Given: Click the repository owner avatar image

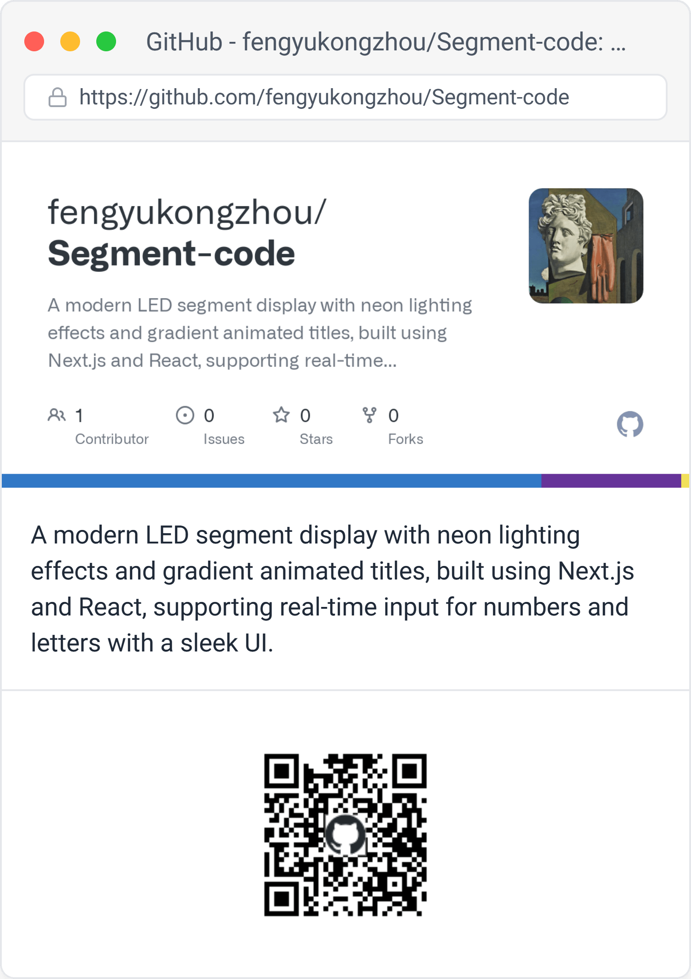Looking at the screenshot, I should (586, 246).
